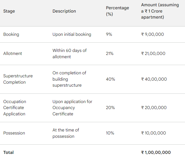Viewport: 185px width, 158px height.
Task: Click Occupation Certificate Application stage cell
Action: 15,108
